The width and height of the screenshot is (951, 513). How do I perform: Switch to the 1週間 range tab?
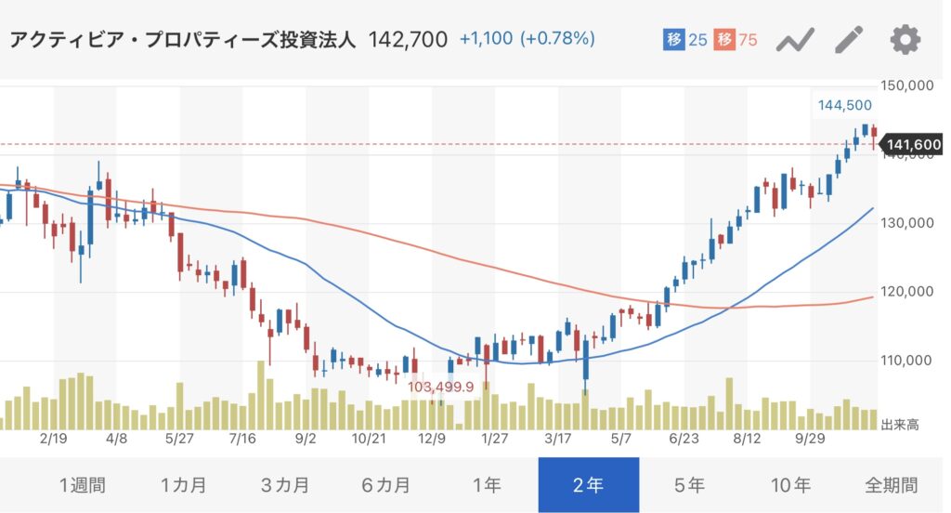pyautogui.click(x=82, y=485)
